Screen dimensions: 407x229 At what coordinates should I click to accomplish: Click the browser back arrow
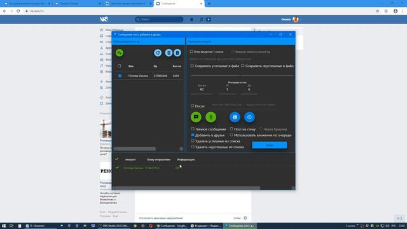coord(4,11)
